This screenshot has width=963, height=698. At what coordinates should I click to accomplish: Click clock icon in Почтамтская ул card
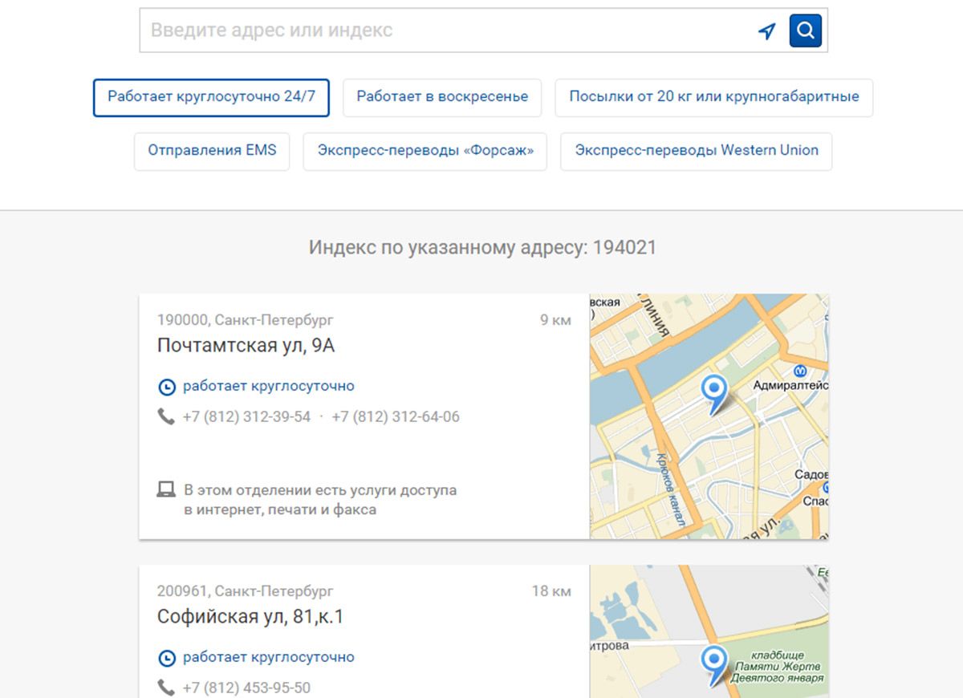tap(166, 387)
